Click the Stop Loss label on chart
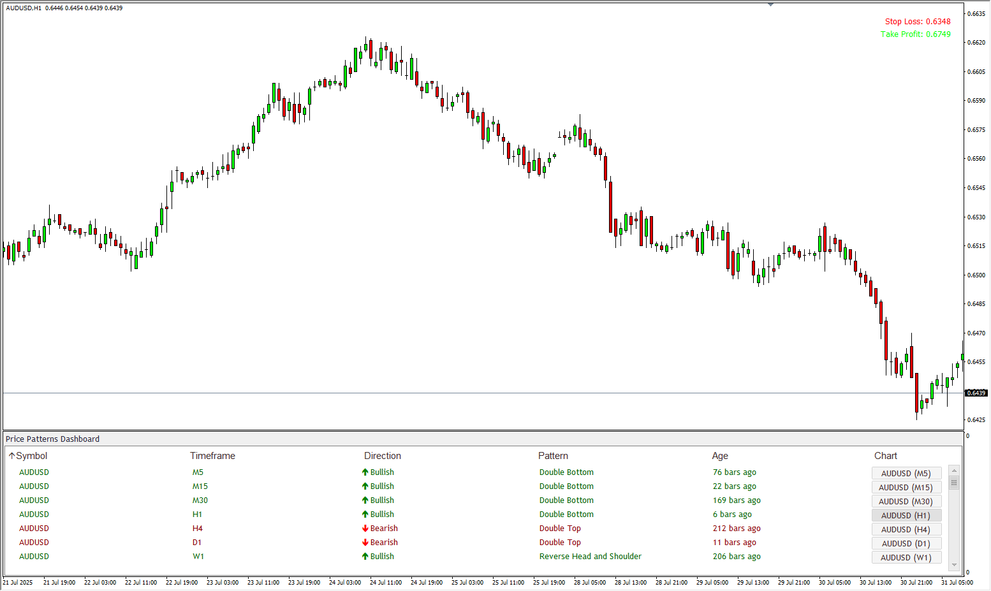The image size is (991, 591). tap(917, 22)
